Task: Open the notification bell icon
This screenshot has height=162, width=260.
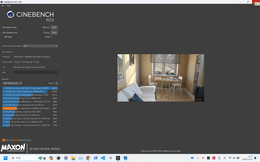Action: click(255, 158)
